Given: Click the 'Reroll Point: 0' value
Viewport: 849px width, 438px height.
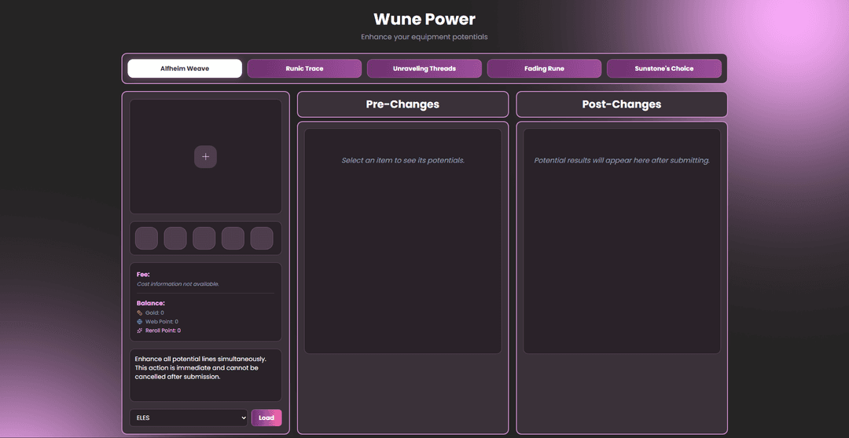Looking at the screenshot, I should pos(163,330).
